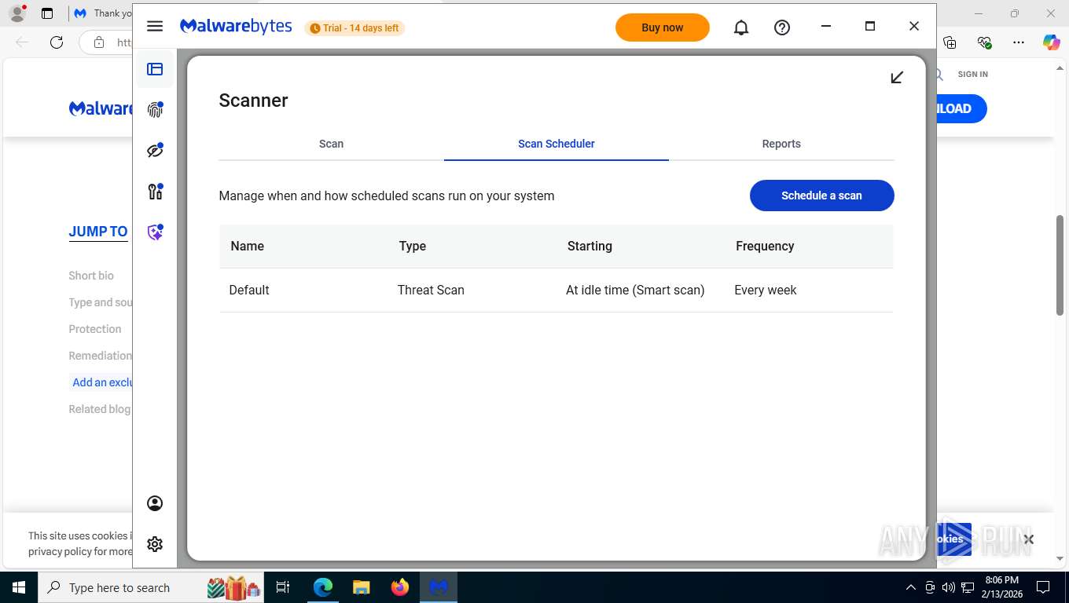
Task: Open the Browser essentials heart icon
Action: (x=984, y=42)
